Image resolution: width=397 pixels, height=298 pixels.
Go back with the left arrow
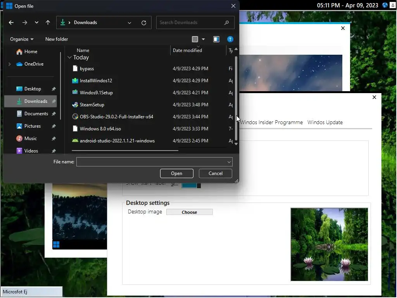11,23
